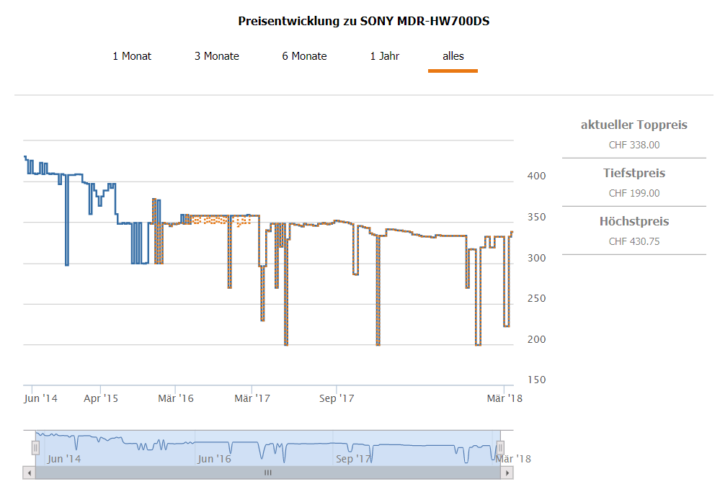Click the chart title 'Preisentwicklung zu SONY MDR-HW700DS'
720x497 pixels.
[364, 21]
